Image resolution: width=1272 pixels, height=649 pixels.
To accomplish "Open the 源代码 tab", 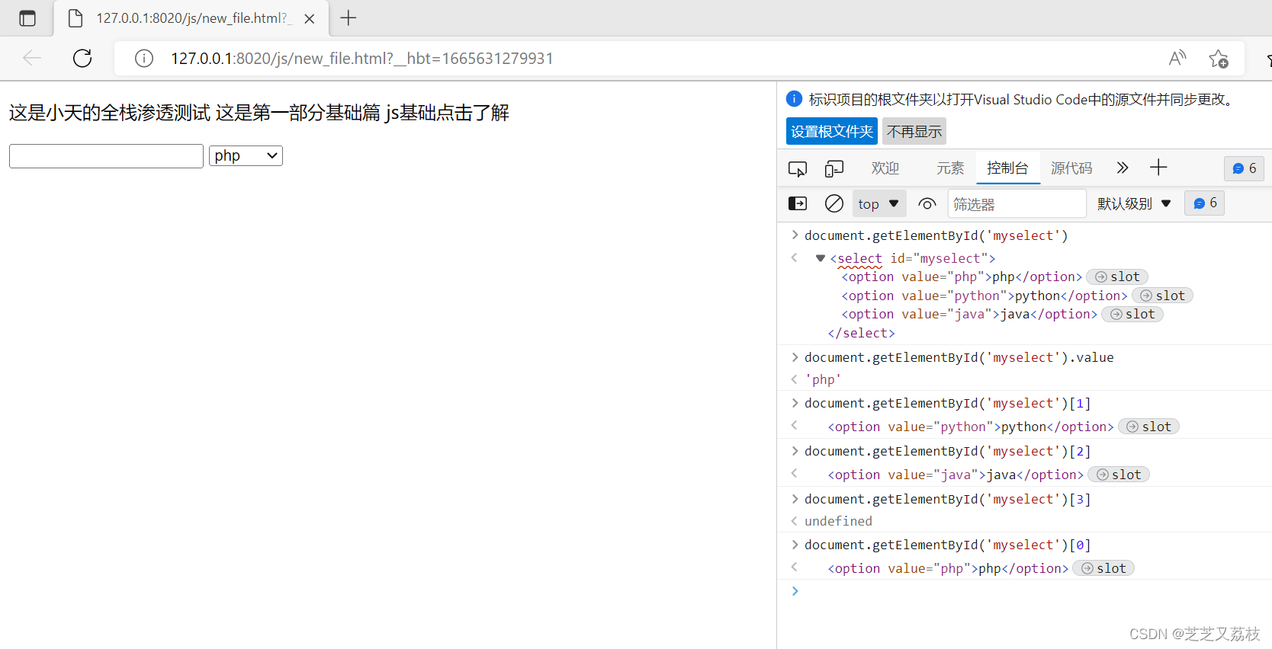I will pyautogui.click(x=1071, y=168).
